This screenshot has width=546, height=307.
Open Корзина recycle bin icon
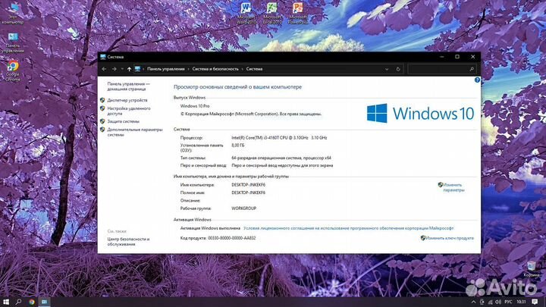point(532,269)
